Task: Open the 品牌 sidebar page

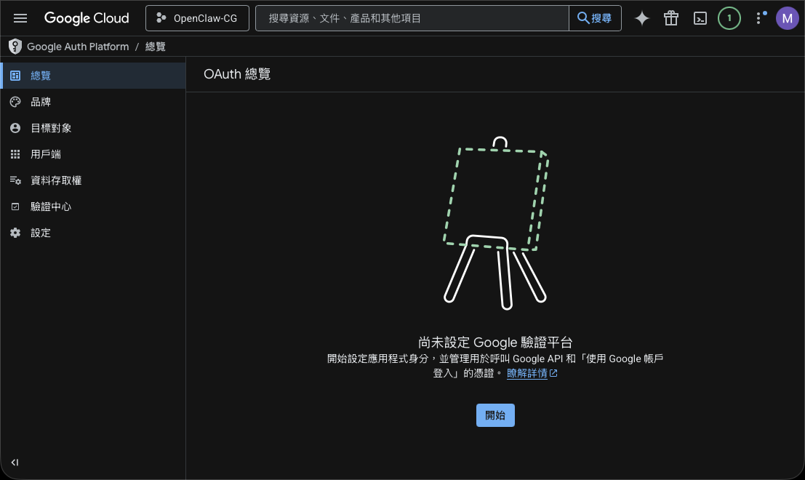Action: [41, 102]
